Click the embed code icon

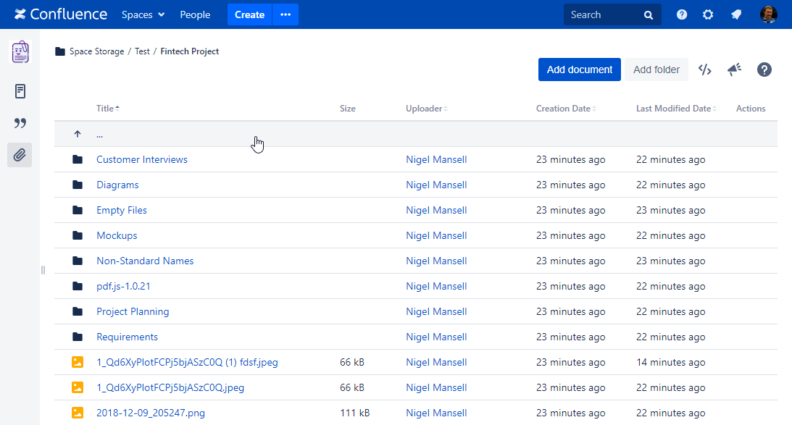(x=704, y=70)
